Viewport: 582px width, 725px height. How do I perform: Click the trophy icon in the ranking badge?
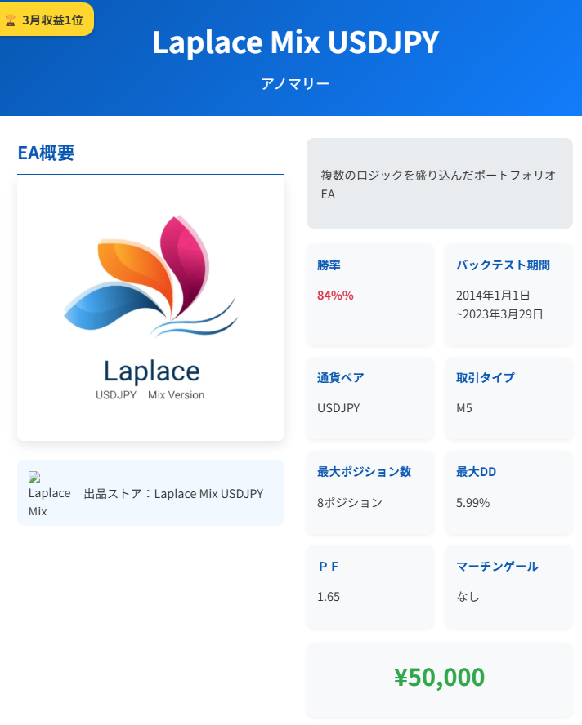(x=10, y=20)
